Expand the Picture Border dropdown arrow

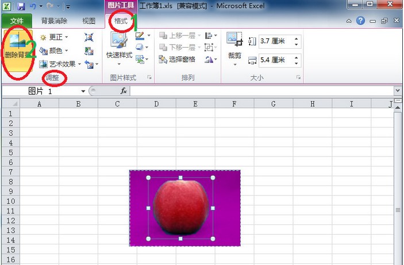click(x=149, y=36)
